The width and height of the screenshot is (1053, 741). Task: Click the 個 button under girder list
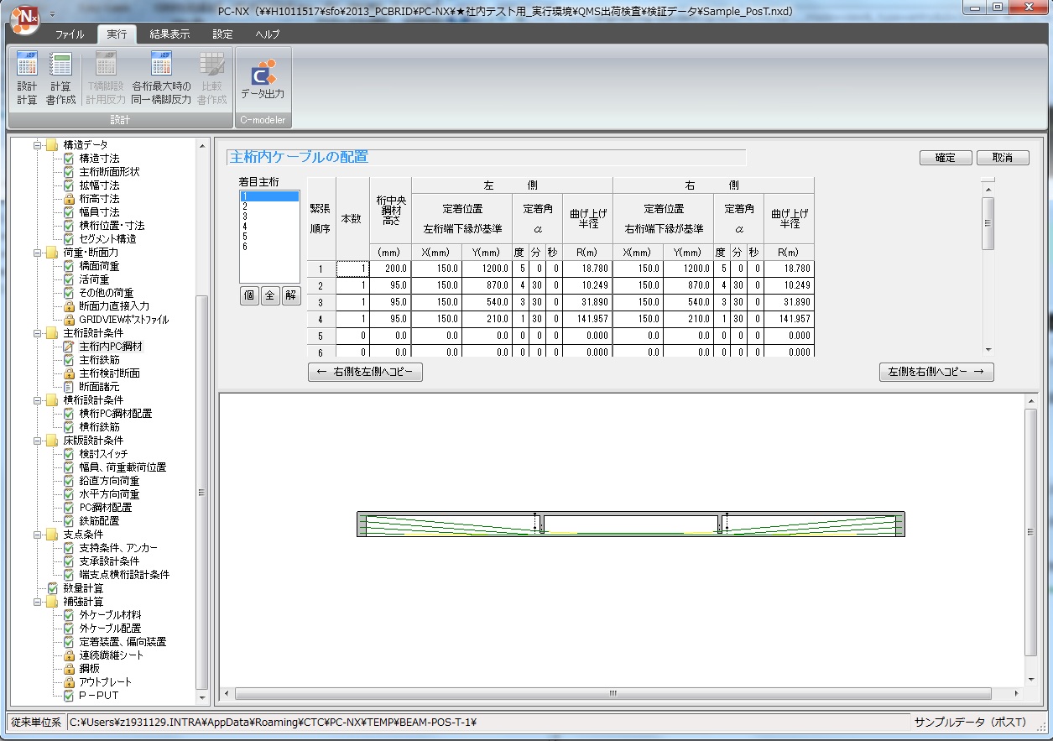(249, 295)
